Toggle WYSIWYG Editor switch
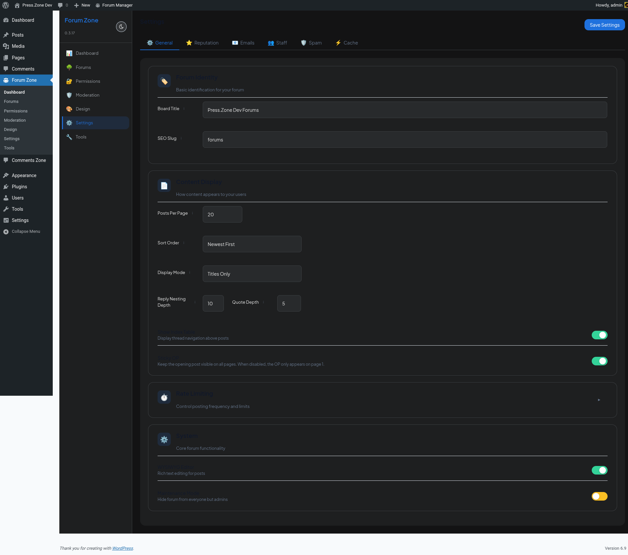628x555 pixels. pos(599,470)
